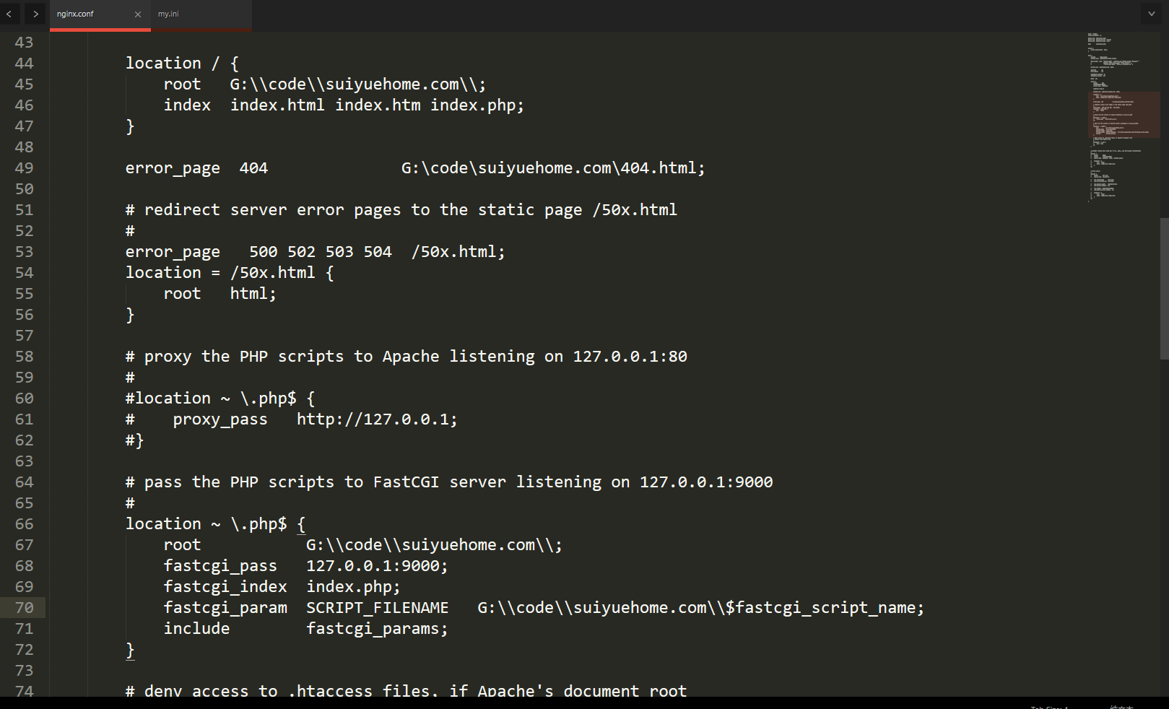The width and height of the screenshot is (1169, 709).
Task: Click the closing brace on line 72
Action: [130, 650]
